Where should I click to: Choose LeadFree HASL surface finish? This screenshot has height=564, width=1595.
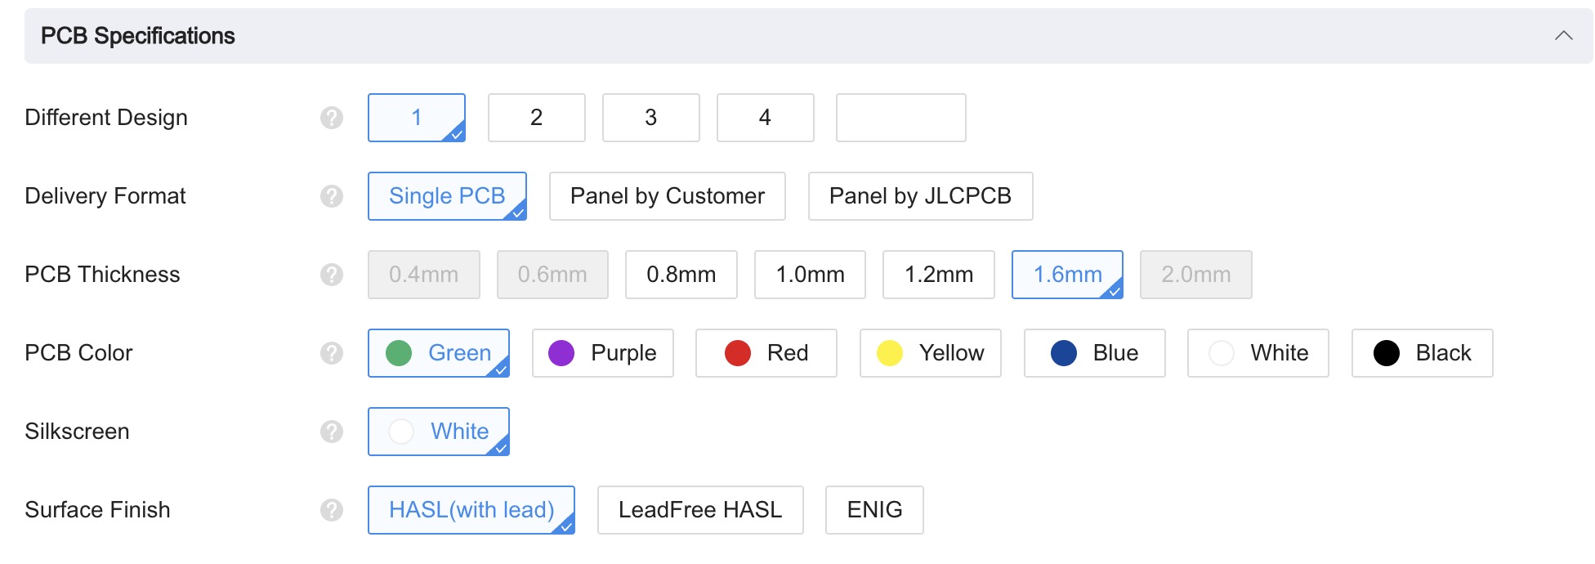[x=699, y=510]
